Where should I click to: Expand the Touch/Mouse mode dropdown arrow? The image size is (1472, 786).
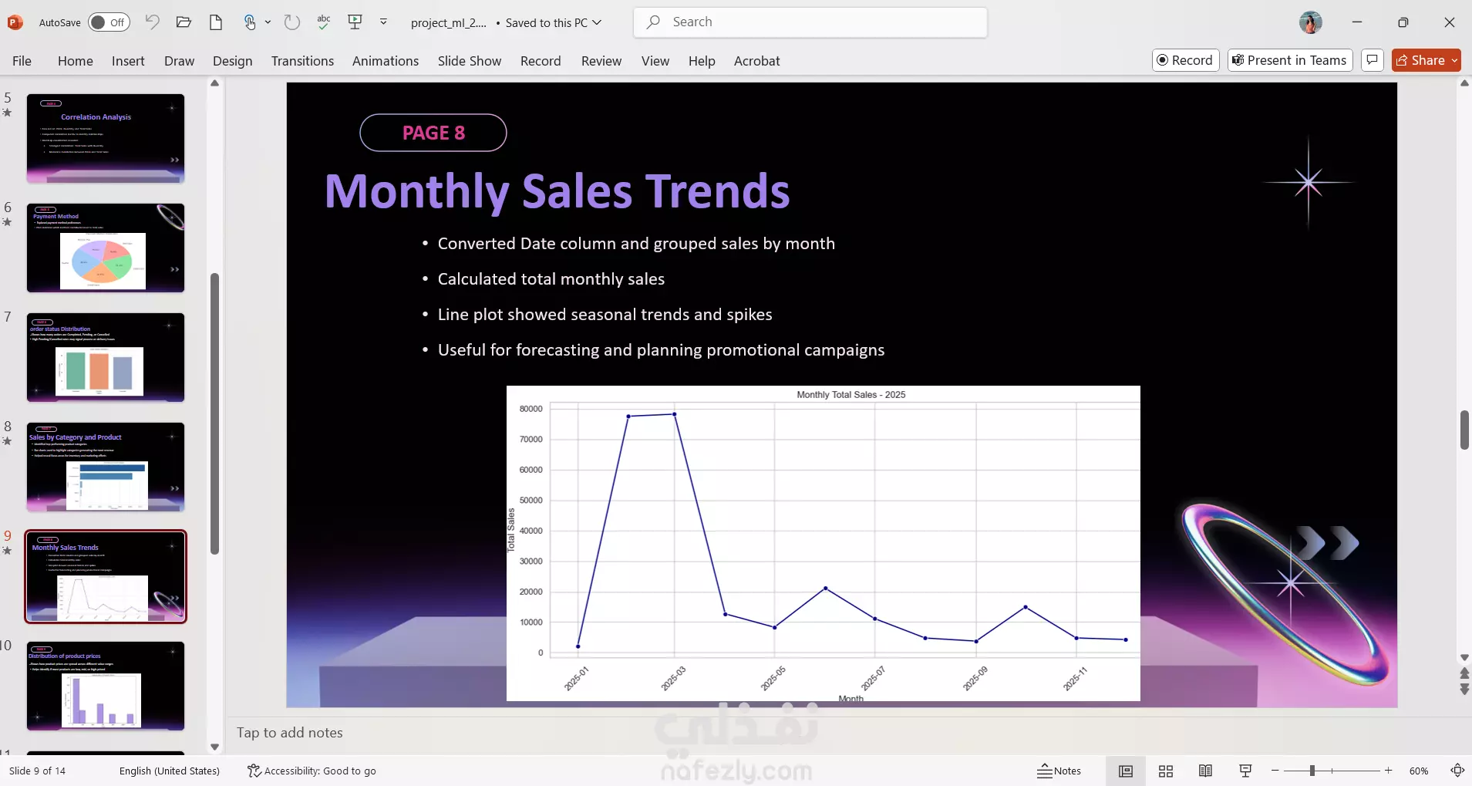(x=268, y=22)
